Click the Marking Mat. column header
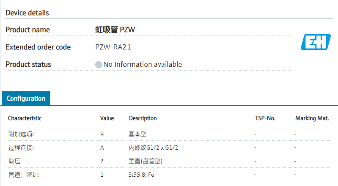Viewport: 338px width, 186px height. [312, 118]
